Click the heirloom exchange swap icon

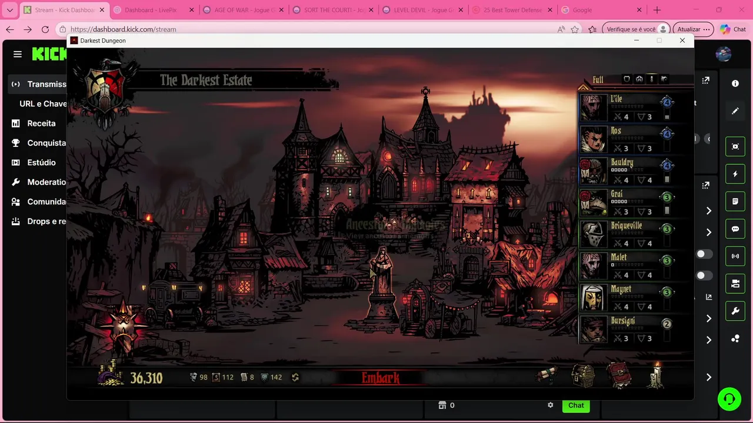coord(295,377)
